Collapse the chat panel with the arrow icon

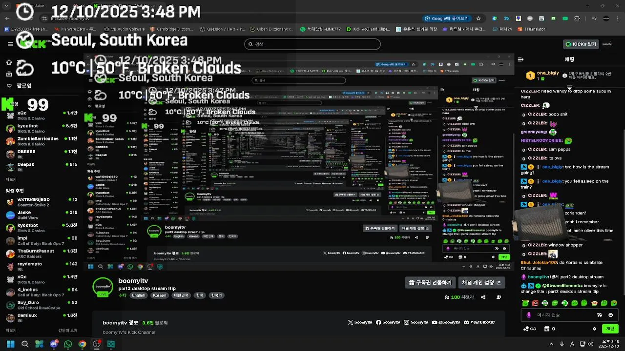[x=521, y=59]
